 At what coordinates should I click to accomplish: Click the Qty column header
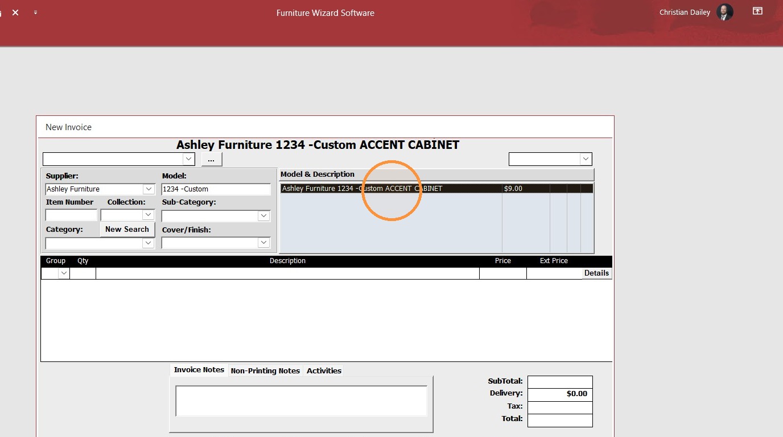click(x=83, y=261)
